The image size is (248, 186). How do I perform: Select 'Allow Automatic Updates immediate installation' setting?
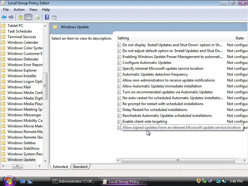(162, 86)
